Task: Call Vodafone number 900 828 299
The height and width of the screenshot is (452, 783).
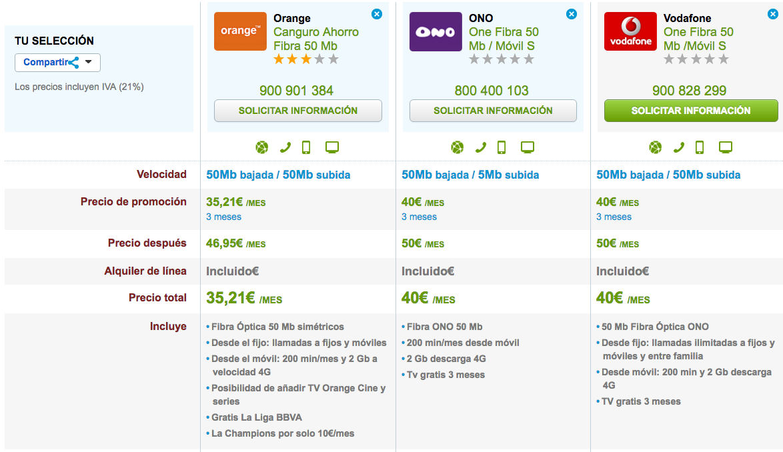Action: [x=689, y=90]
